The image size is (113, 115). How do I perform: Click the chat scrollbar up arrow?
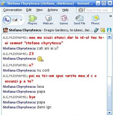click(x=110, y=37)
